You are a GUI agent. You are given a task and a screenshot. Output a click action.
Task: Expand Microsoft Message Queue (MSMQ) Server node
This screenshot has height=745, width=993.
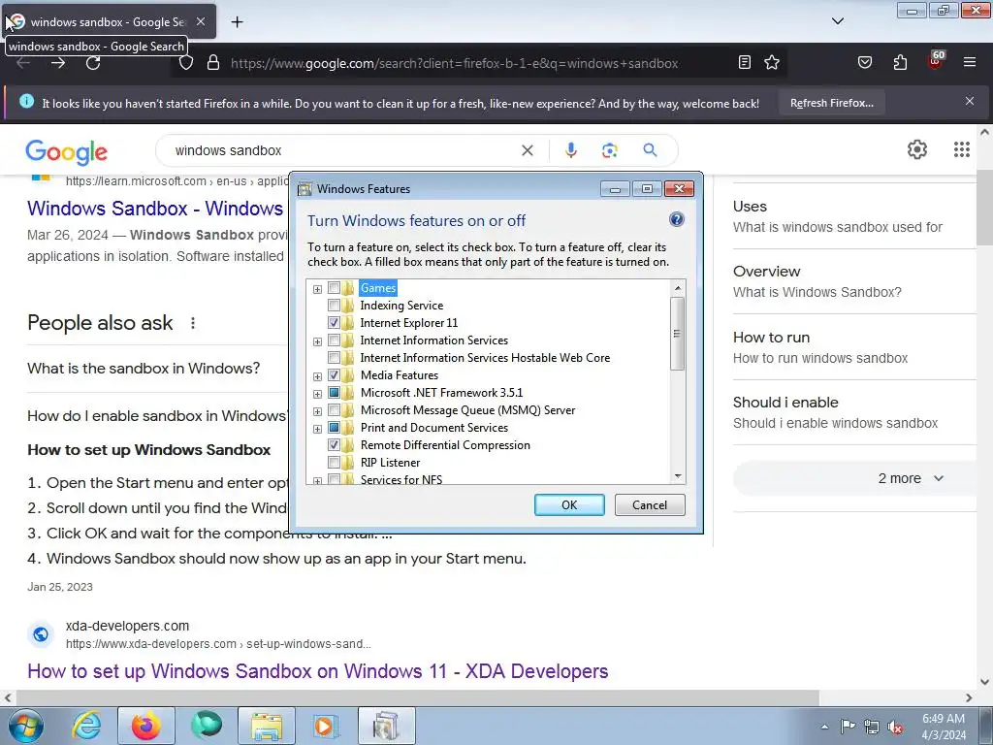(317, 411)
